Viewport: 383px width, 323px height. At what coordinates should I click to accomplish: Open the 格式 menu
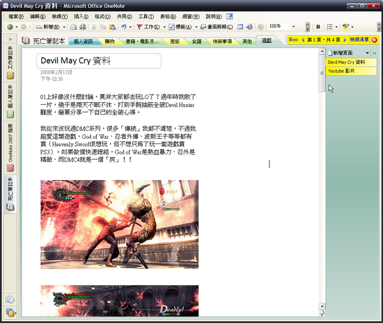point(102,16)
